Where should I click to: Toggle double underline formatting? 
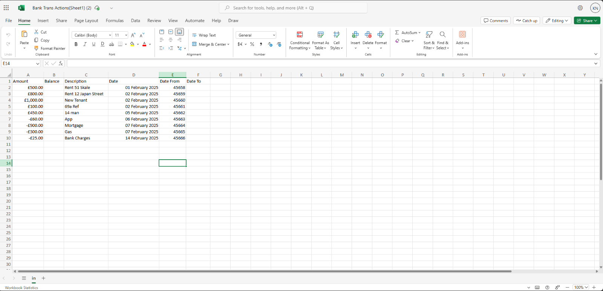[103, 44]
